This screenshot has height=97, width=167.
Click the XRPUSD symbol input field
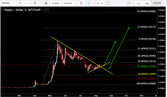pos(9,3)
